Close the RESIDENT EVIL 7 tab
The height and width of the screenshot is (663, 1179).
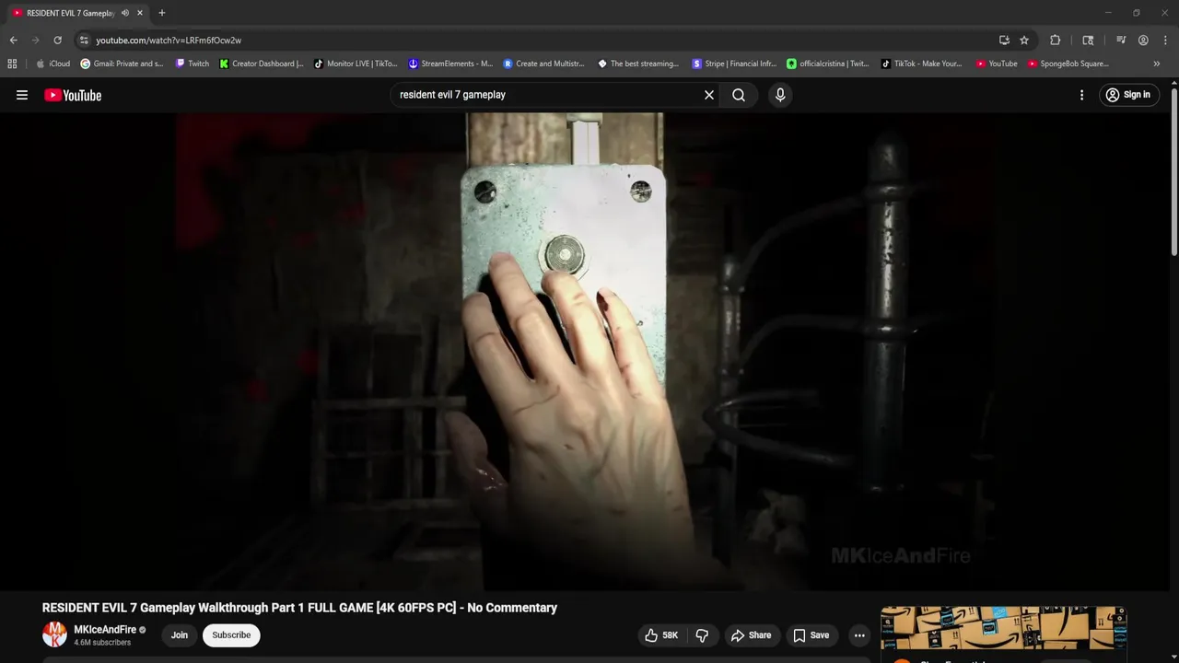tap(140, 13)
